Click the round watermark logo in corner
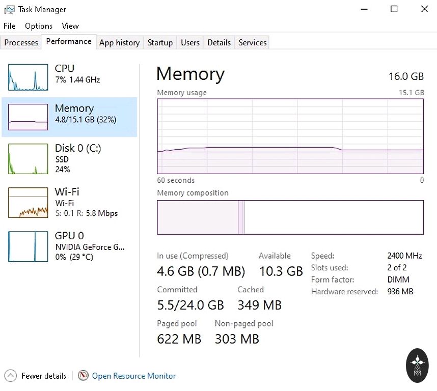 coord(417,366)
